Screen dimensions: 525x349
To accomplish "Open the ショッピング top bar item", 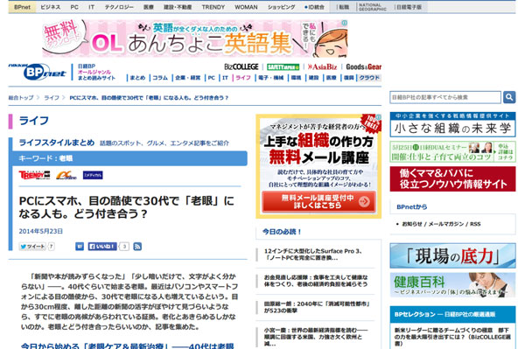I will pyautogui.click(x=281, y=7).
